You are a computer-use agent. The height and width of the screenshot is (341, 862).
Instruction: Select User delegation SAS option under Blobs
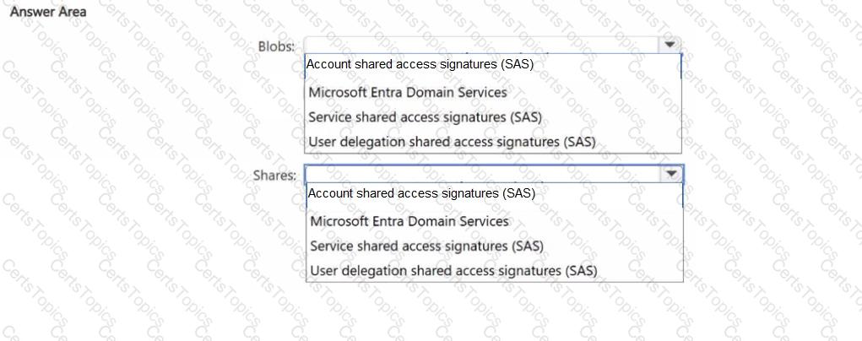(x=452, y=141)
